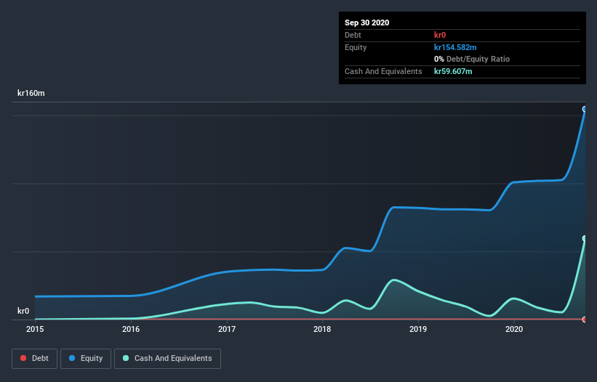Click the 2015 x-axis label
Image resolution: width=597 pixels, height=382 pixels.
(35, 329)
